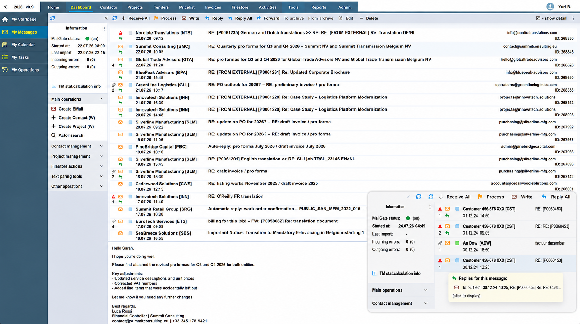Tick the checkbox on the Nordiote Translations row
The height and width of the screenshot is (324, 580).
click(x=130, y=33)
